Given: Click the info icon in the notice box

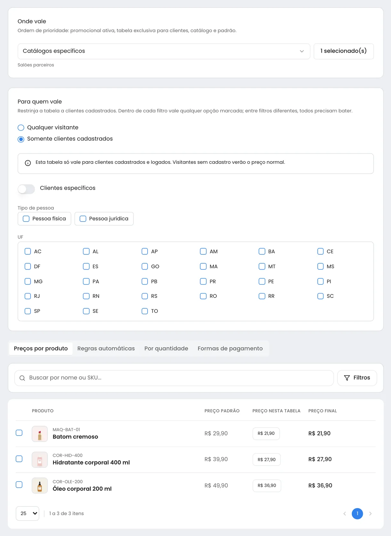Looking at the screenshot, I should 28,163.
